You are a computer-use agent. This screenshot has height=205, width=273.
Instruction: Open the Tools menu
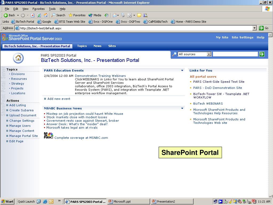(x=52, y=9)
